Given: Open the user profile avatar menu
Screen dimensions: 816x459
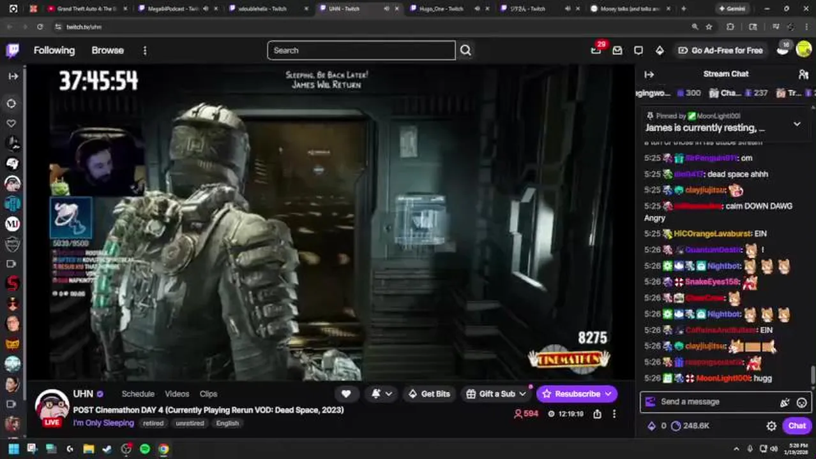Looking at the screenshot, I should click(x=804, y=50).
